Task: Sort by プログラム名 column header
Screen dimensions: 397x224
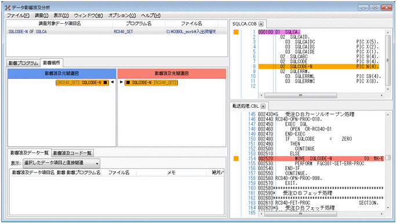Action: coord(139,24)
